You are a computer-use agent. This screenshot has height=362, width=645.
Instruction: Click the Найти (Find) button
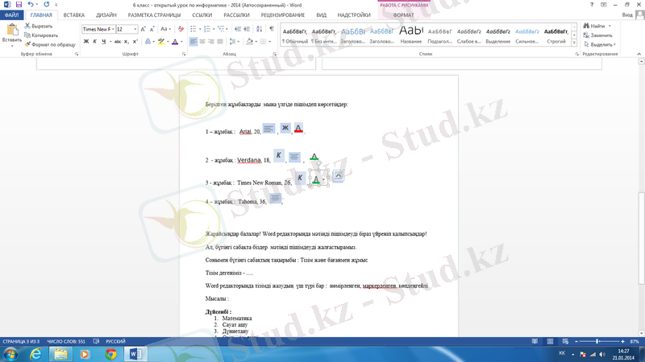point(597,27)
